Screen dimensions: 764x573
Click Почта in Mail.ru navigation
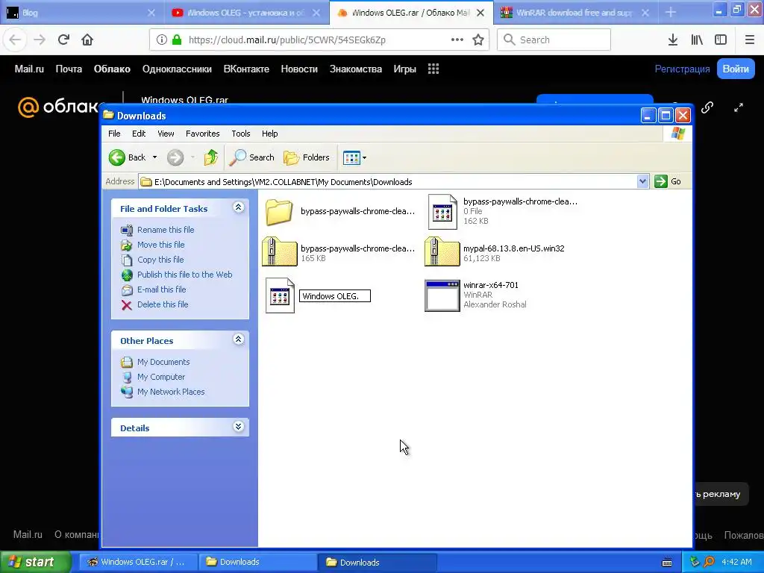[69, 69]
